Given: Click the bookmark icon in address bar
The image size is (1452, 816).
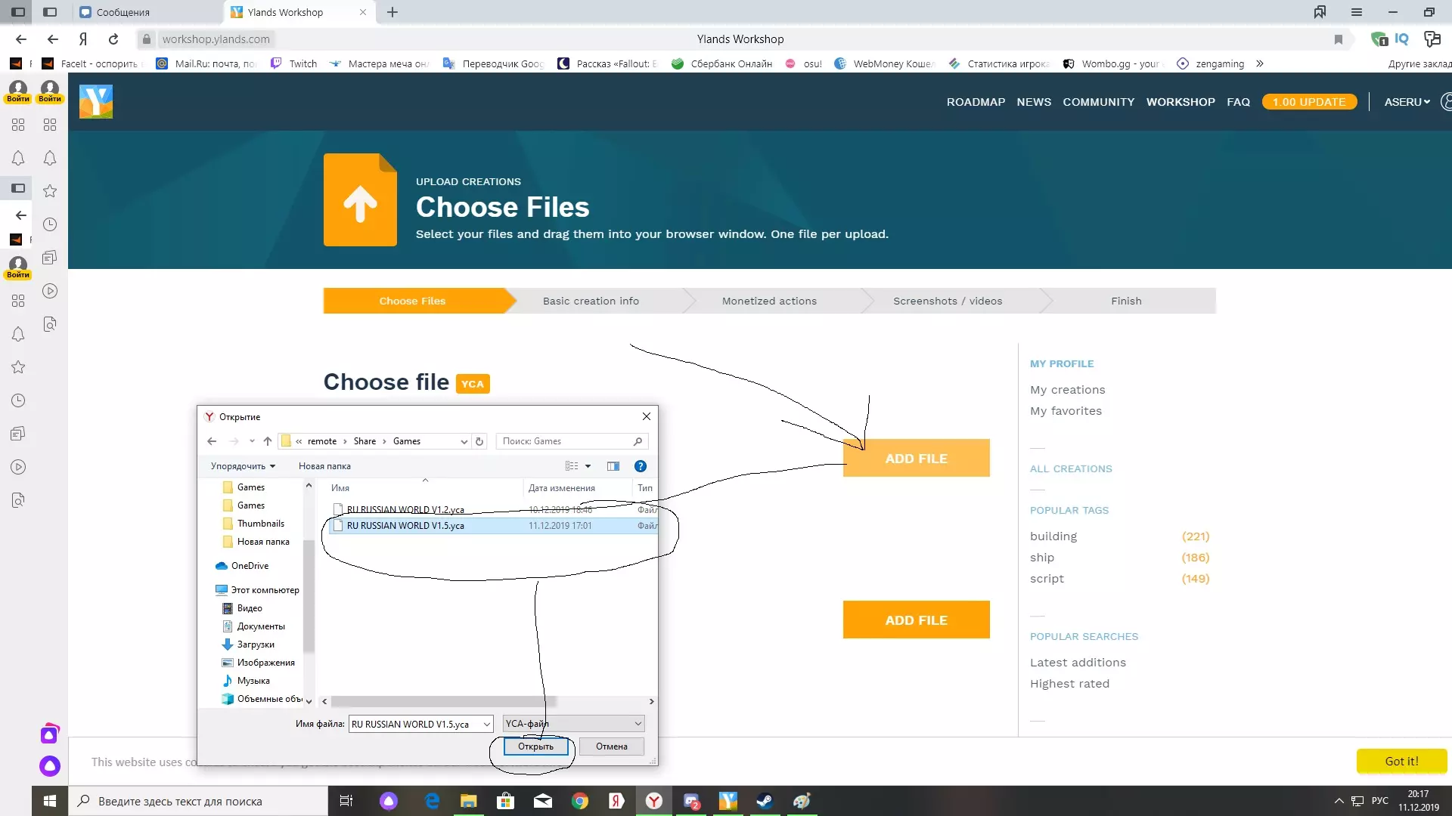Looking at the screenshot, I should tap(1338, 39).
